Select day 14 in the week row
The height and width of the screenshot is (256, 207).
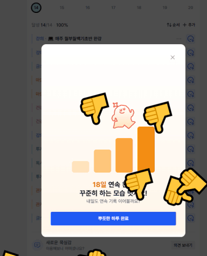[36, 8]
